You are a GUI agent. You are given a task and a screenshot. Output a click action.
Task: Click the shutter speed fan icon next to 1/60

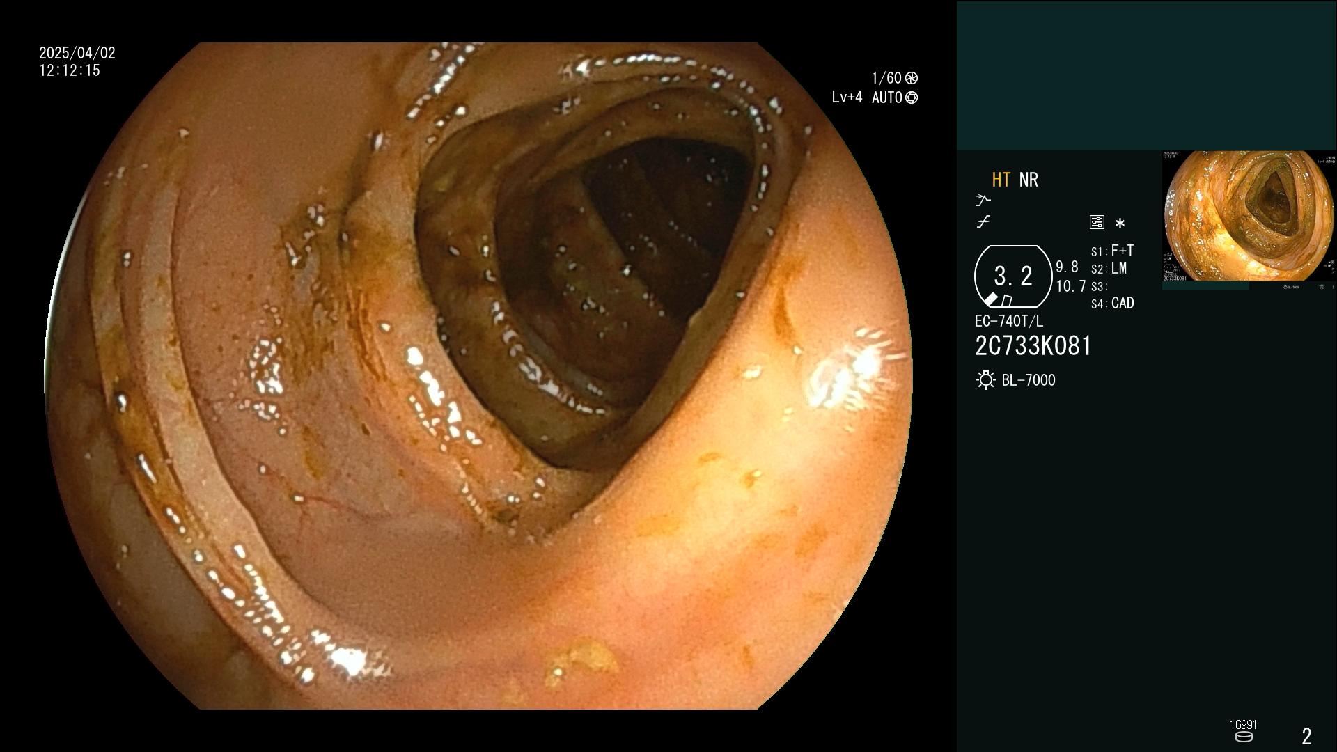[912, 78]
